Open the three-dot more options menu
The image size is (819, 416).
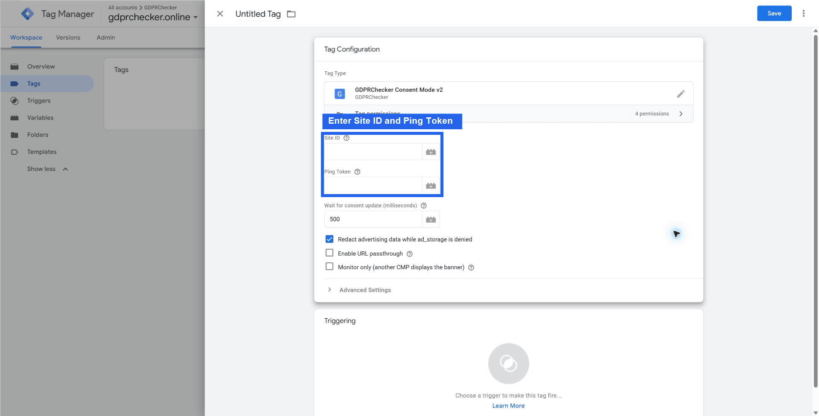[x=803, y=13]
